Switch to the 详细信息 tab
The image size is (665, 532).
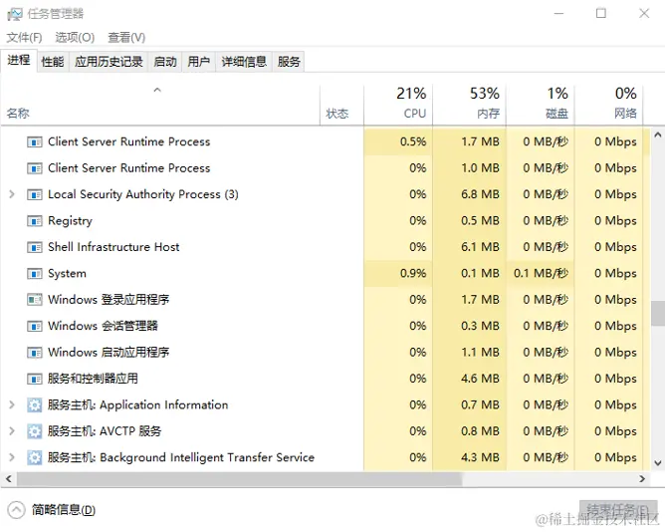point(244,62)
